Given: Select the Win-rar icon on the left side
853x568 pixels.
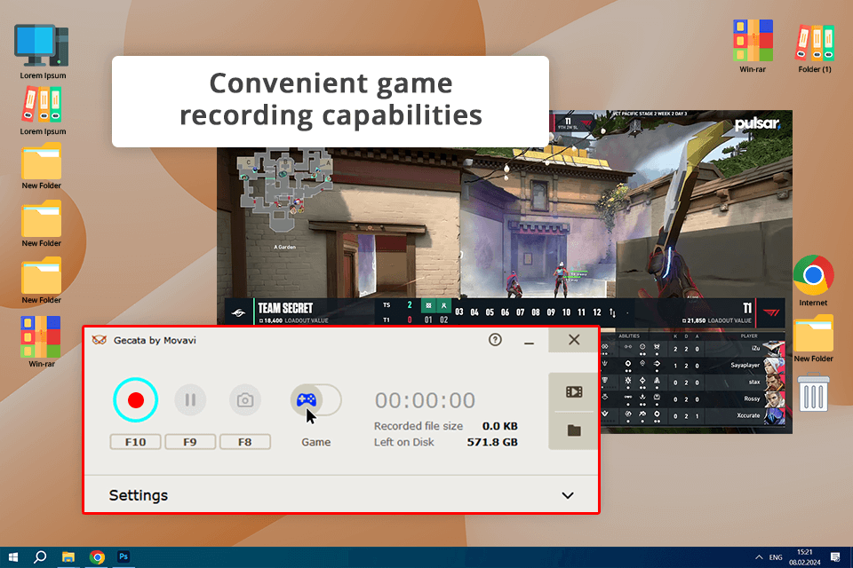Looking at the screenshot, I should coord(42,343).
